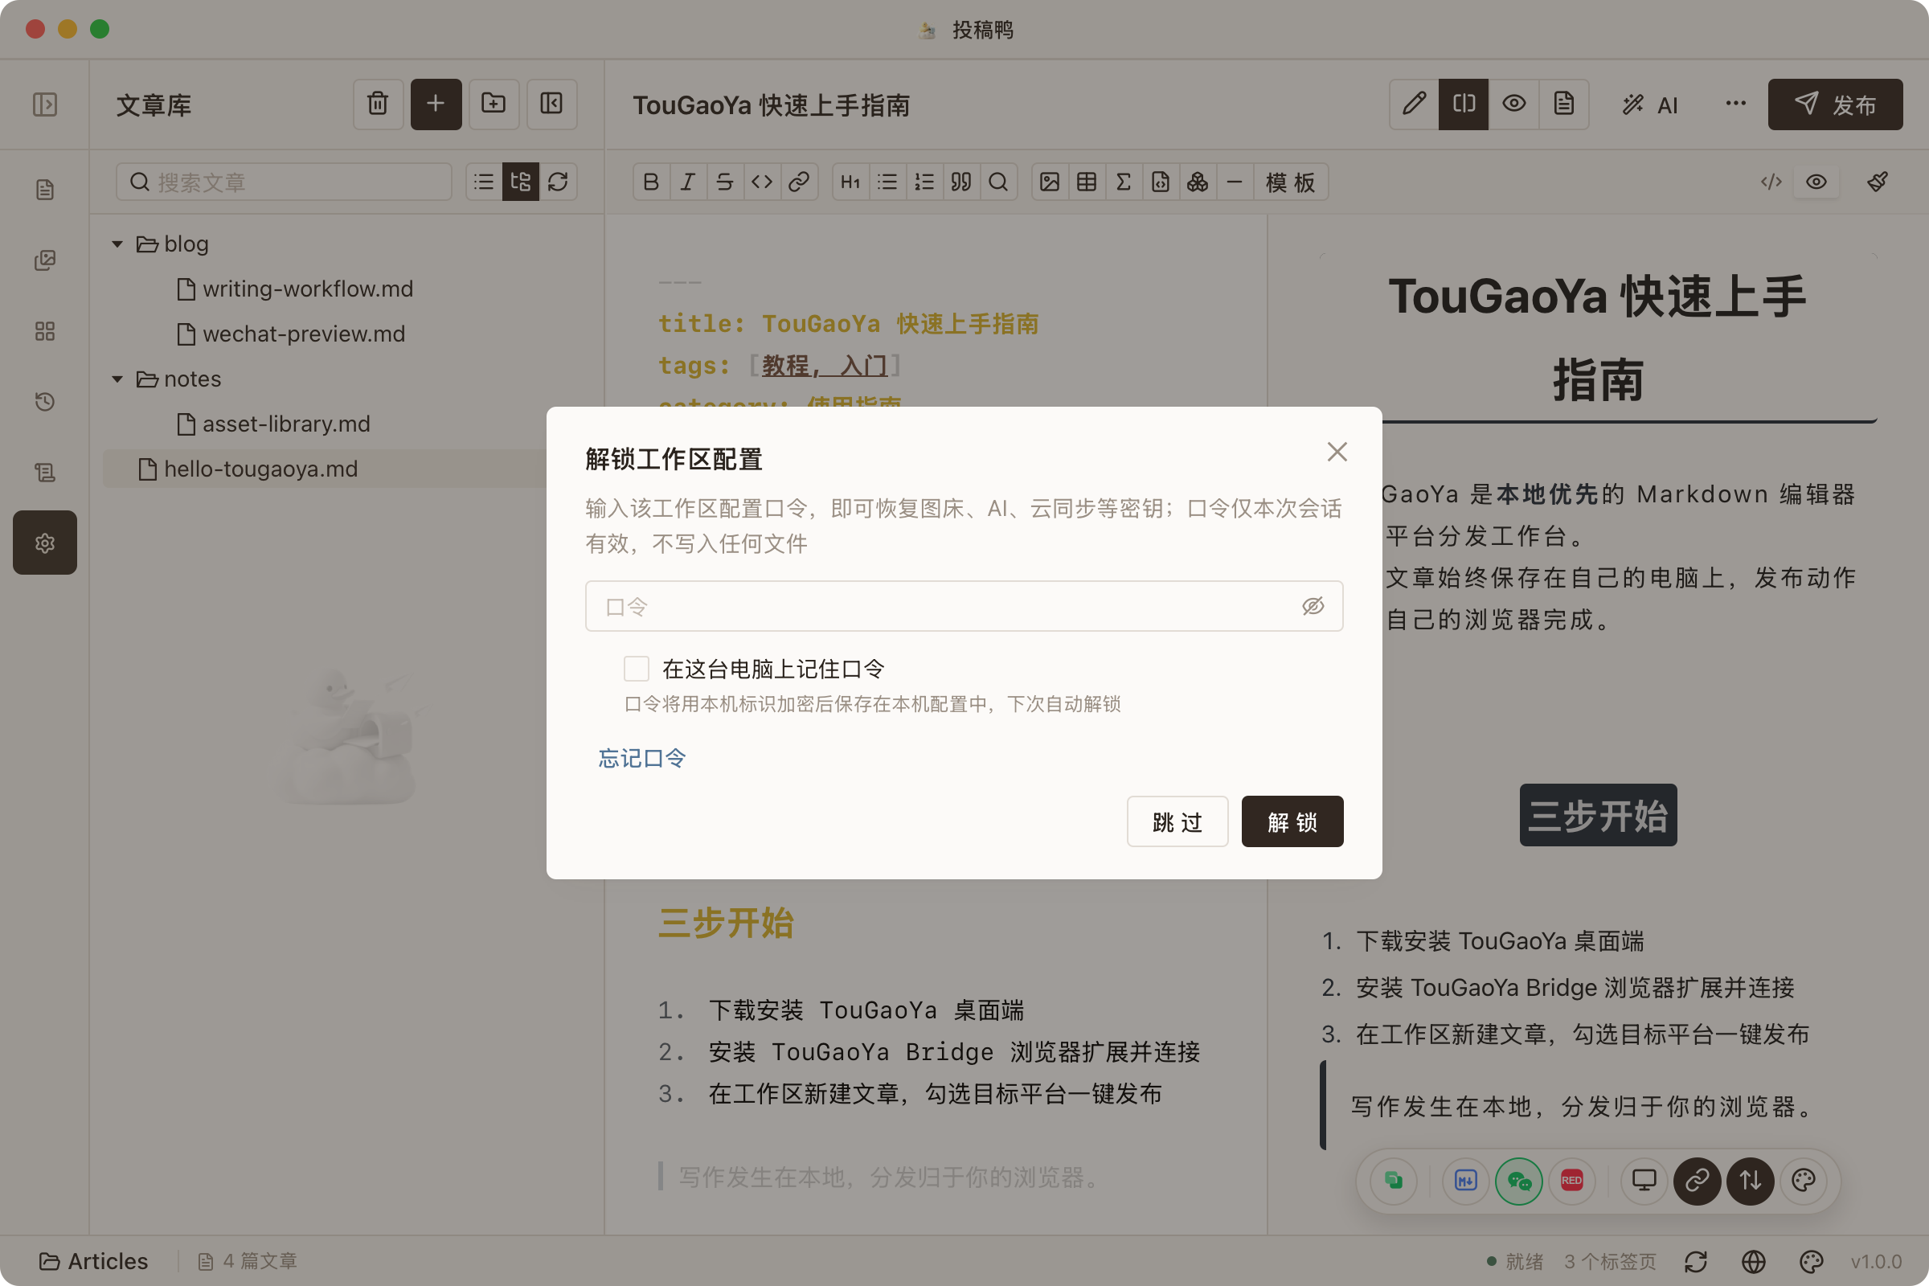1929x1286 pixels.
Task: Open the settings gear section in sidebar
Action: (45, 543)
